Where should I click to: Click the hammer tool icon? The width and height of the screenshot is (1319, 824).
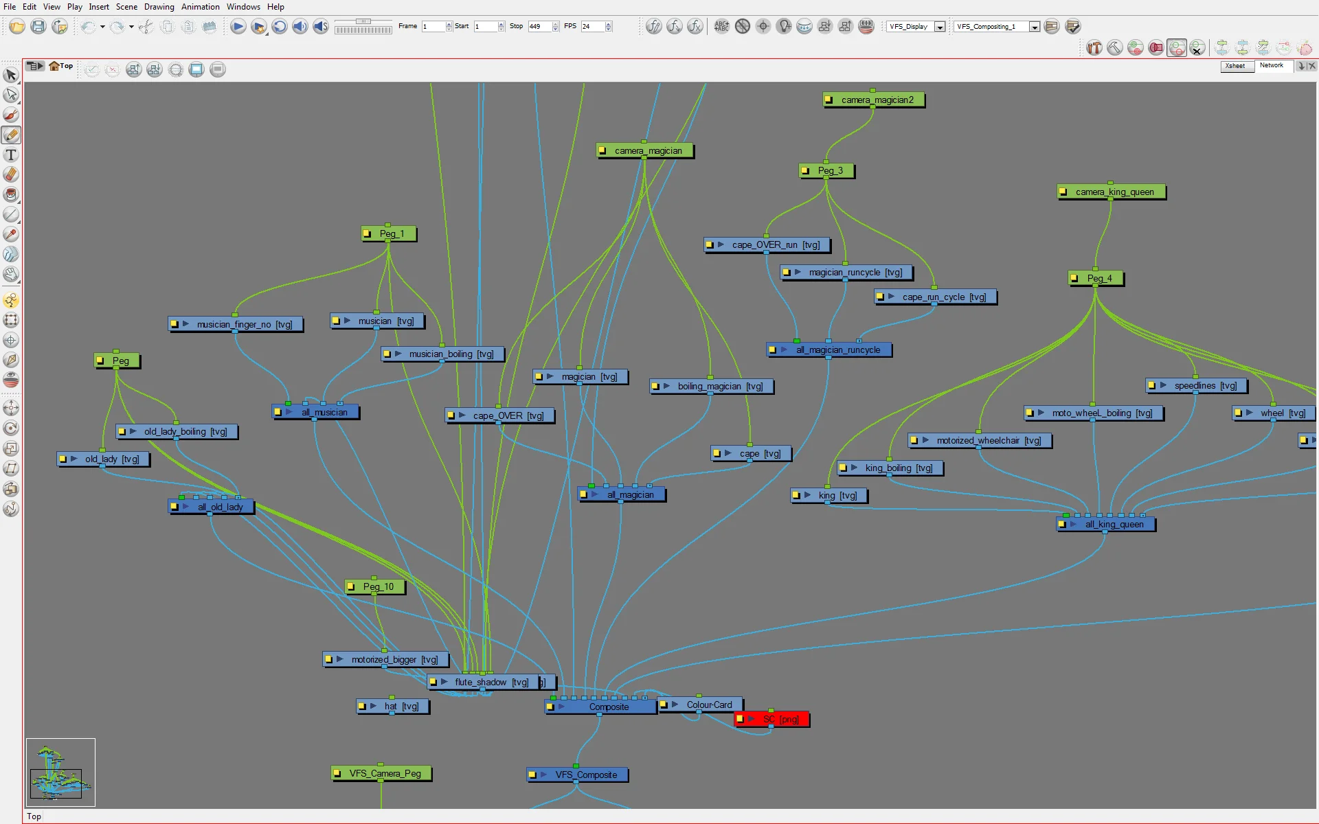point(1115,48)
